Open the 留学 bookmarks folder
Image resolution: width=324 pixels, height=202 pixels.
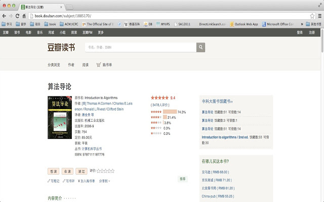(x=21, y=24)
